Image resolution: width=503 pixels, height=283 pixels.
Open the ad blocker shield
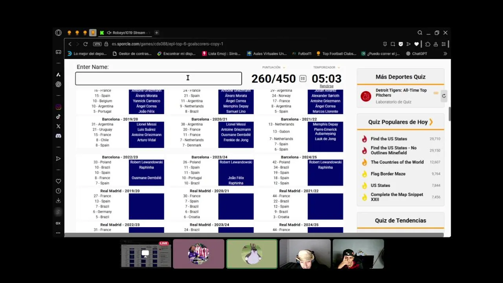click(x=400, y=44)
